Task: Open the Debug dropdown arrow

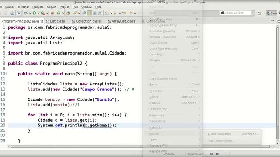Action: tap(30, 13)
